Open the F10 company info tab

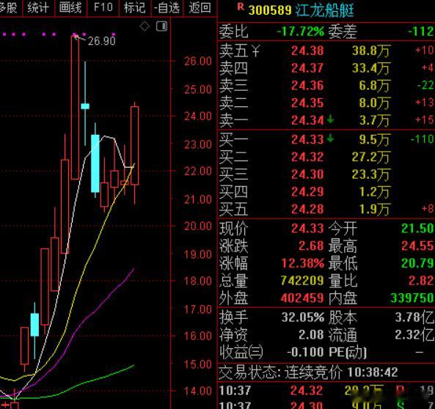[x=103, y=7]
